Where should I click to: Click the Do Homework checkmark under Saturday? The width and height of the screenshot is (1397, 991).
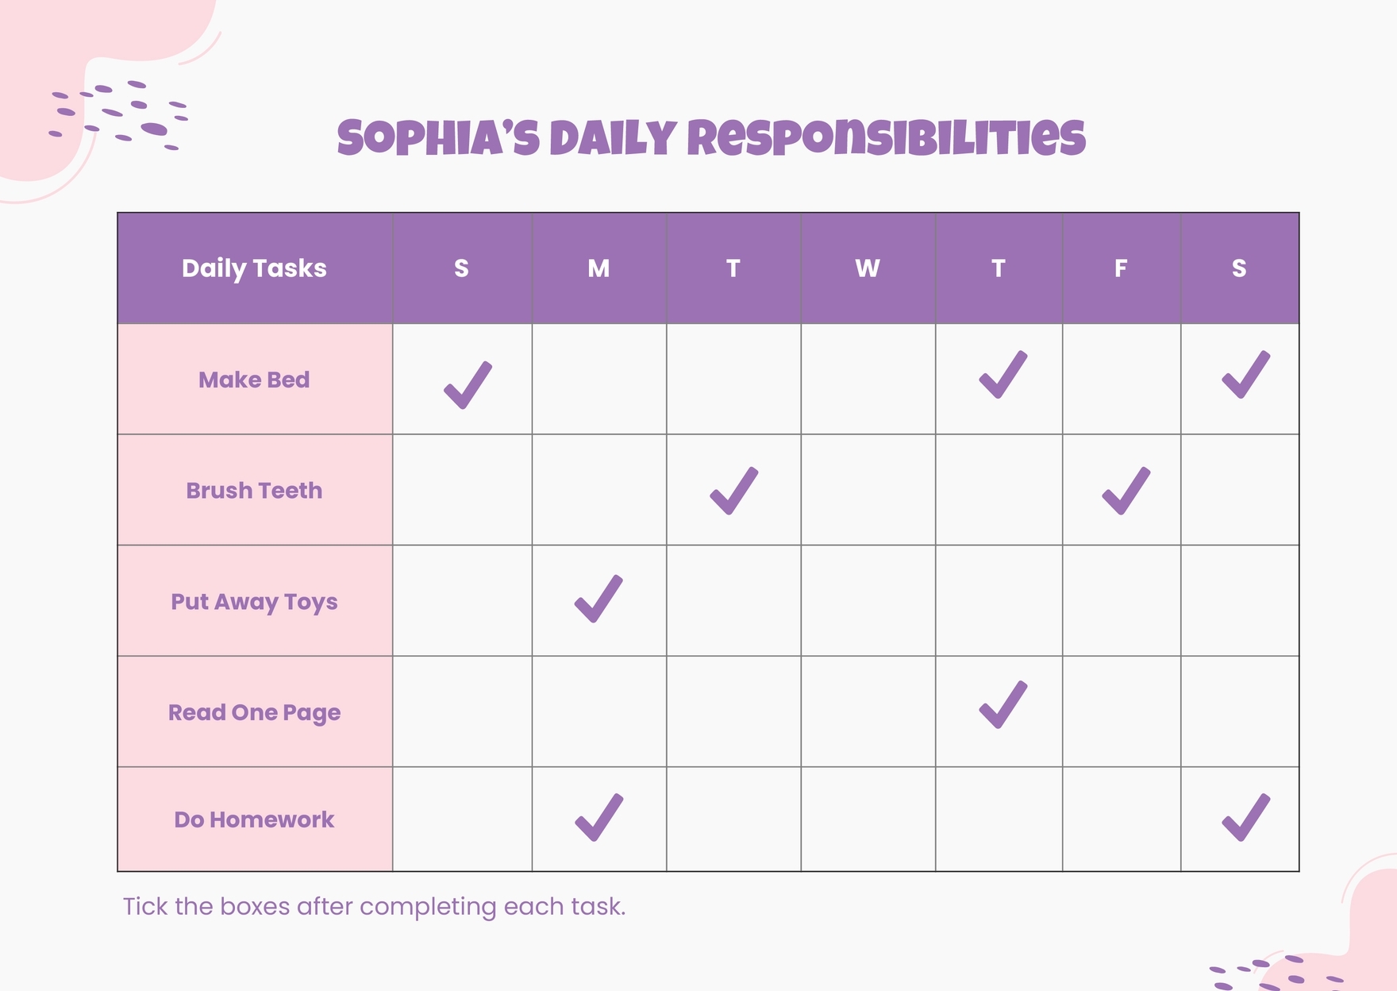click(x=1245, y=817)
